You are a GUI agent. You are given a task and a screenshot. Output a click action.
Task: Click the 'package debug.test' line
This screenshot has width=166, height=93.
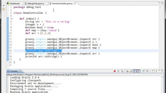click(x=27, y=7)
